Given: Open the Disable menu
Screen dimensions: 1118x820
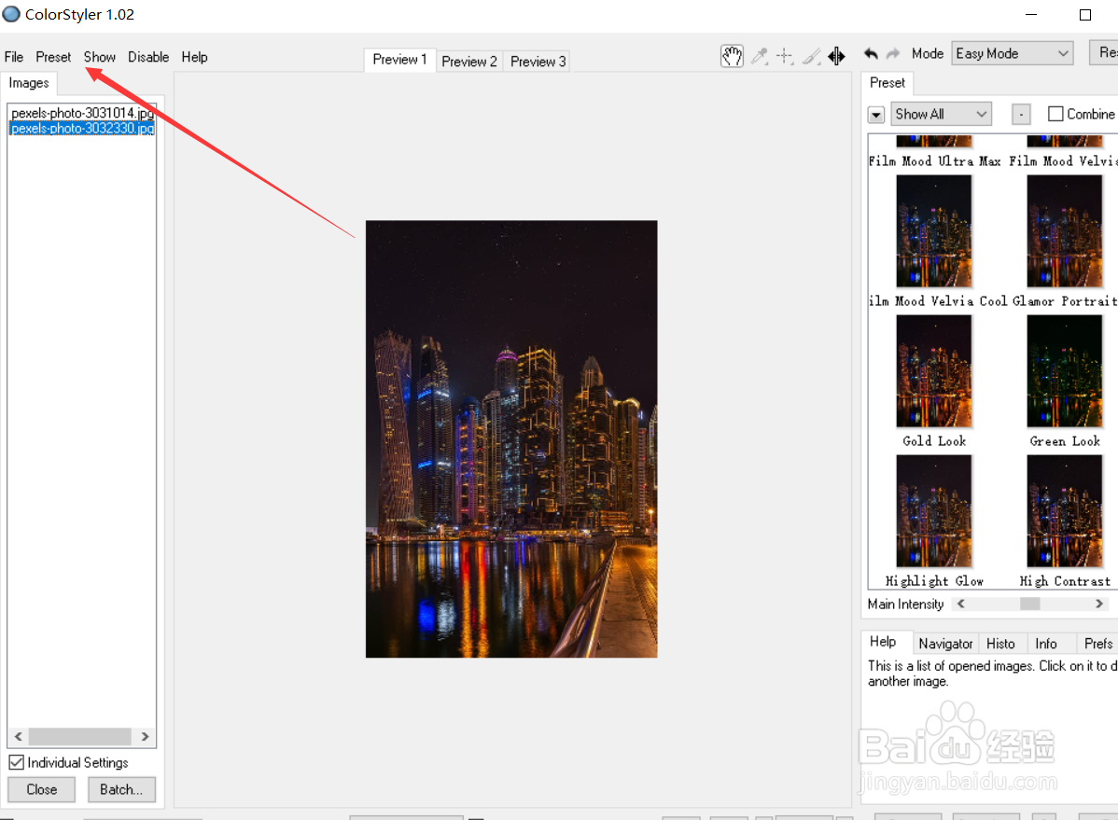Looking at the screenshot, I should tap(148, 57).
